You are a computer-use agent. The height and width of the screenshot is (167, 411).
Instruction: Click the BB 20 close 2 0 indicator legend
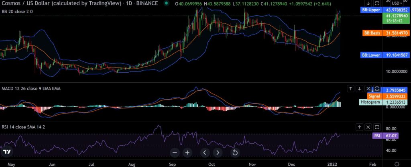(17, 12)
